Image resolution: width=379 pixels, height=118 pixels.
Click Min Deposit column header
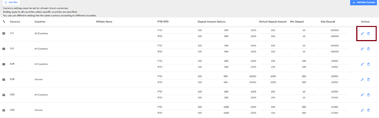point(297,22)
